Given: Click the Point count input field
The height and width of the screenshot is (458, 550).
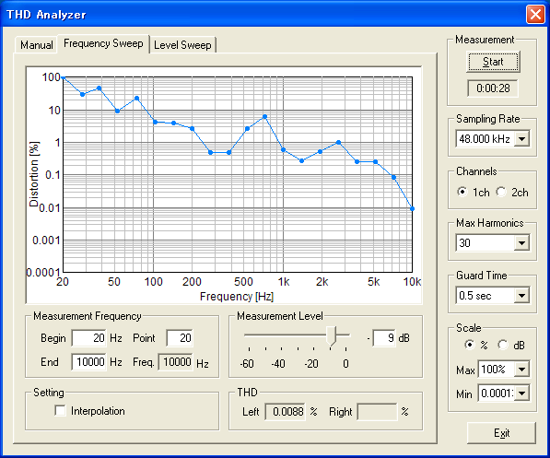Looking at the screenshot, I should [x=180, y=338].
